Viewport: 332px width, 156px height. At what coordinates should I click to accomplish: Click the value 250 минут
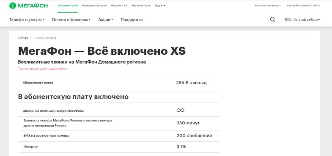point(188,123)
